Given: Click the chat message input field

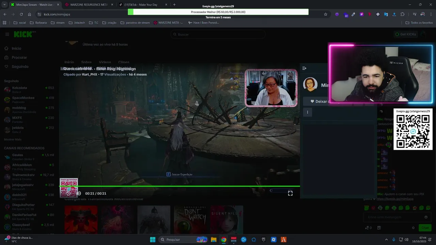Looking at the screenshot, I should tap(397, 217).
